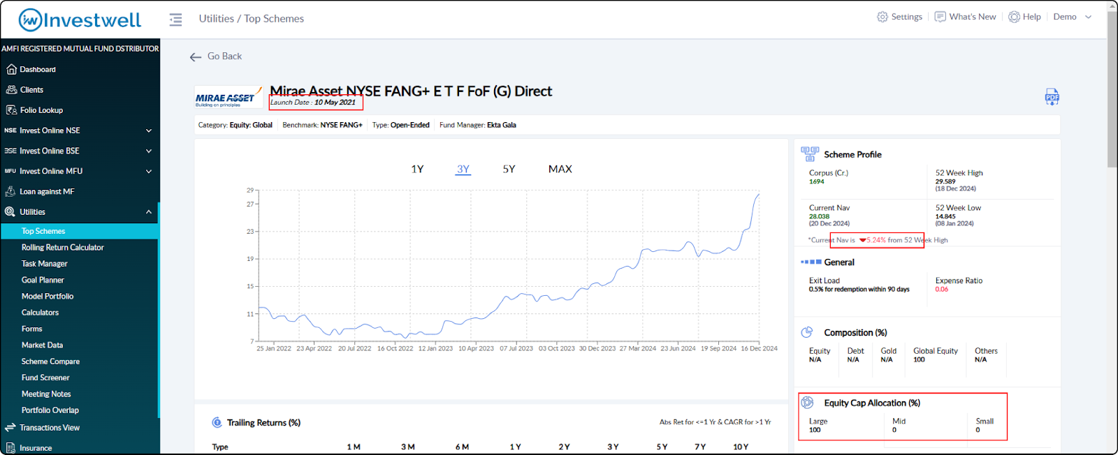Click the Go Back link text
1118x455 pixels.
tap(224, 57)
